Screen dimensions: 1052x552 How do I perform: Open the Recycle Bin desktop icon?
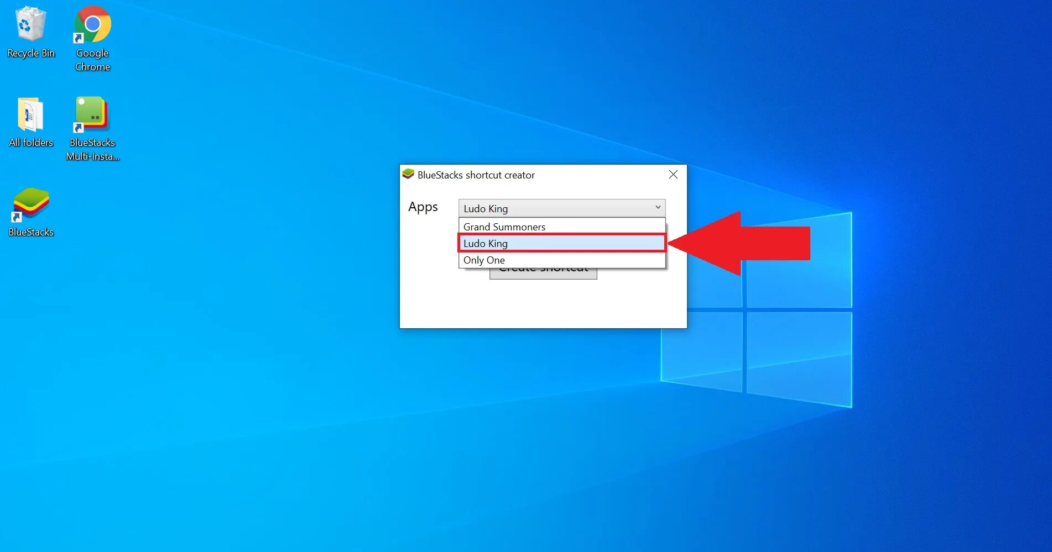tap(30, 32)
